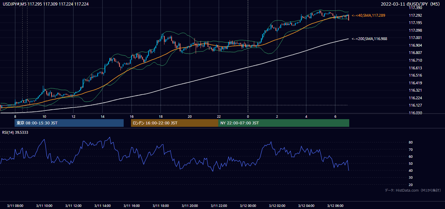Click the 116.030 price axis label
The image size is (445, 209).
tap(415, 113)
